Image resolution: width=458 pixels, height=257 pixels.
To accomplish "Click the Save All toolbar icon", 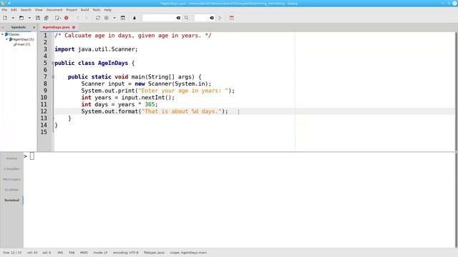I will click(x=46, y=18).
